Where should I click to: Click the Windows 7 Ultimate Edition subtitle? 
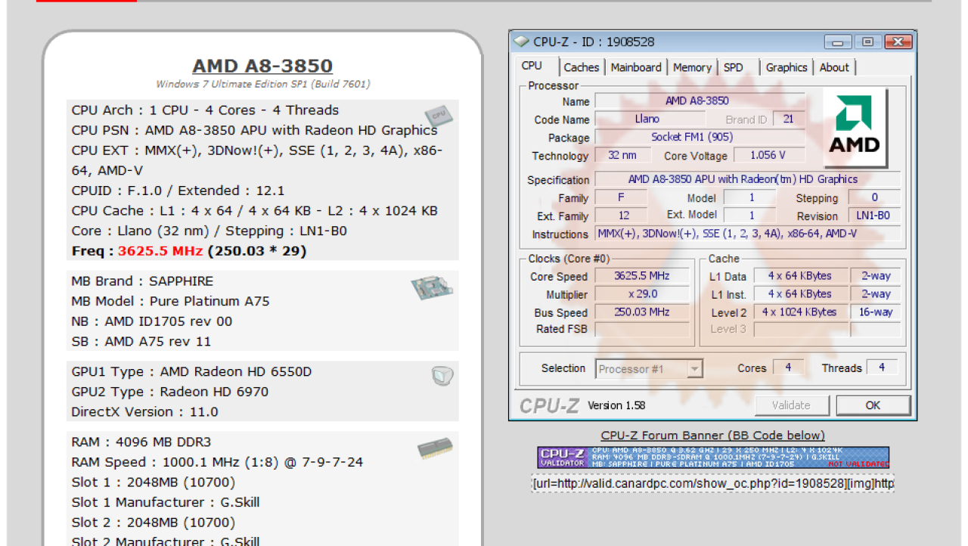pos(262,84)
